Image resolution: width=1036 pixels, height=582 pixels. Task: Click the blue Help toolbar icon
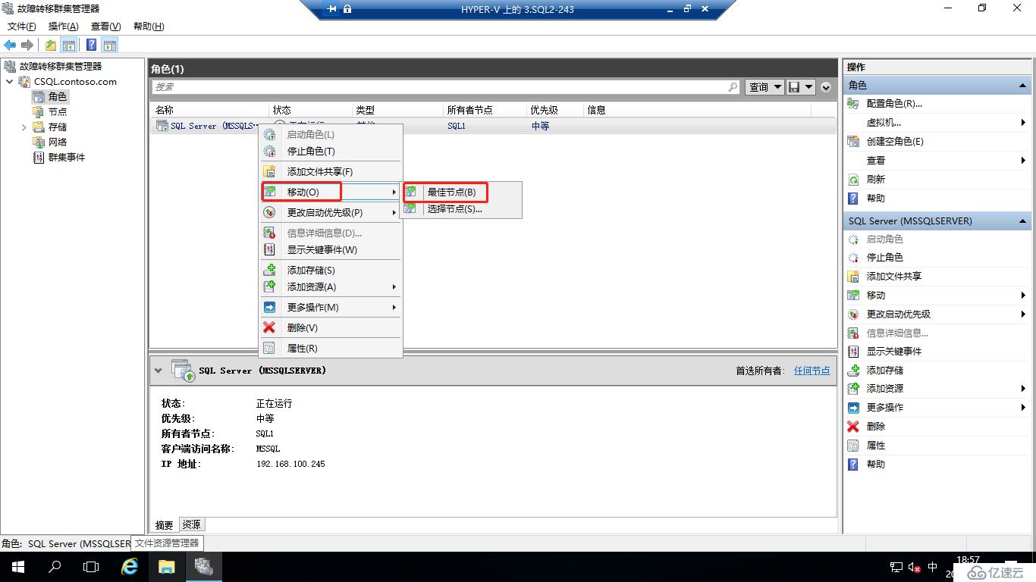91,45
